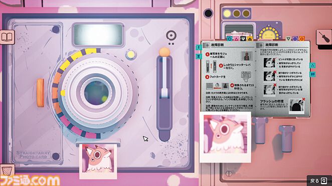The width and height of the screenshot is (332, 186).
Task: Click the middle focus example photo in manual
Action: click(x=269, y=76)
